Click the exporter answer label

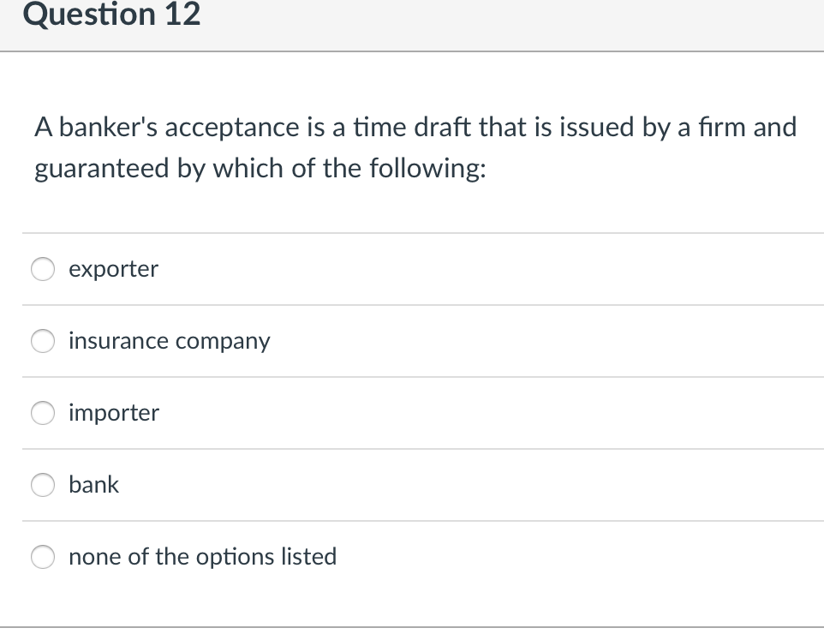113,269
